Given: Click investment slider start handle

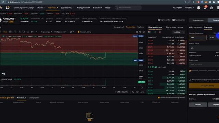Looking at the screenshot, I should [x=190, y=71].
